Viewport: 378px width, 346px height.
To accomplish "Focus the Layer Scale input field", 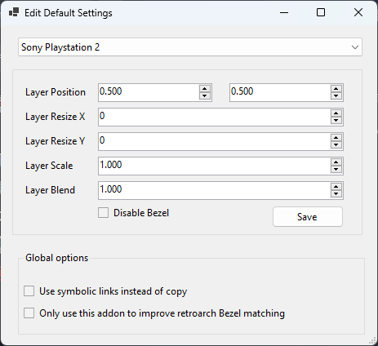I will tap(215, 166).
